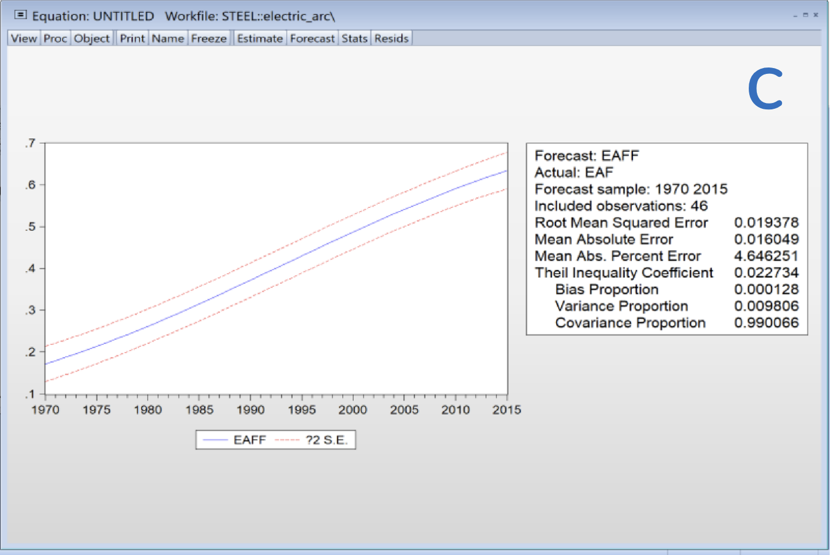Screen dimensions: 832x555
Task: Open the Object menu
Action: tap(91, 38)
